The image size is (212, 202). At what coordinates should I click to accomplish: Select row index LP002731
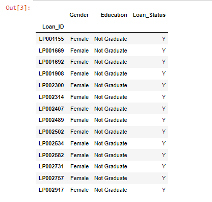click(x=51, y=166)
